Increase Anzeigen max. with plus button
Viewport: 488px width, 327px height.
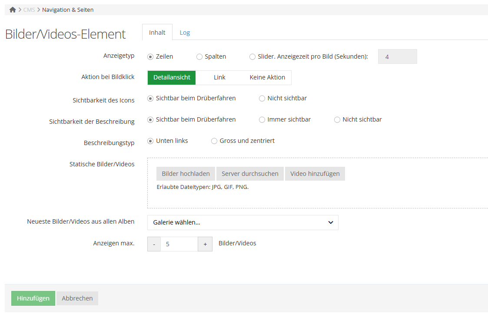tap(205, 244)
